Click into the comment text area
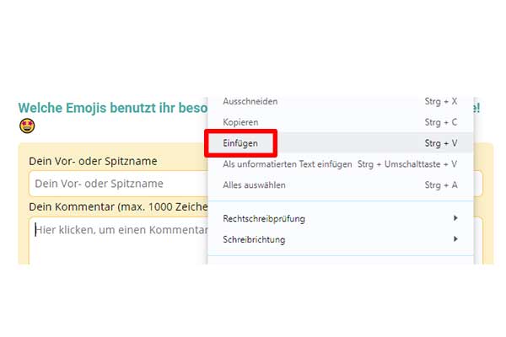 pyautogui.click(x=118, y=240)
